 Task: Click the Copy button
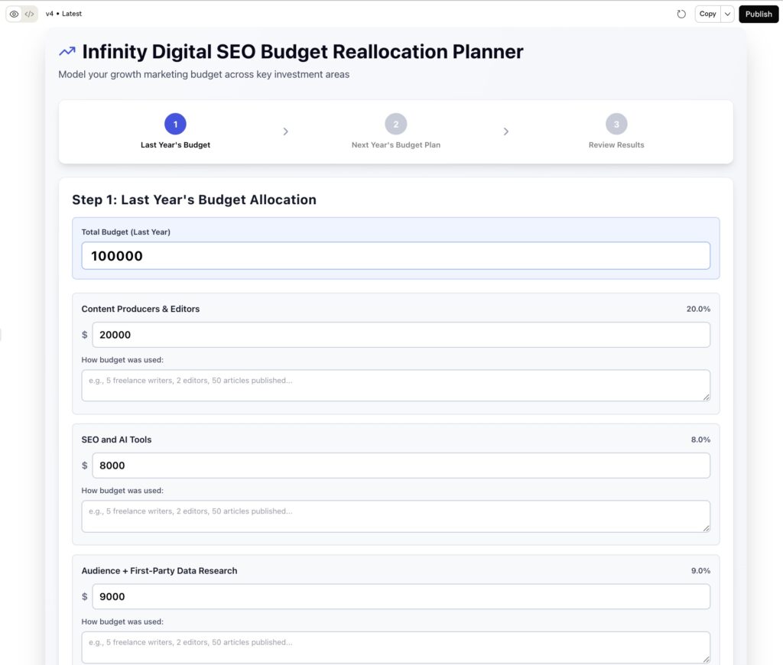click(x=707, y=14)
